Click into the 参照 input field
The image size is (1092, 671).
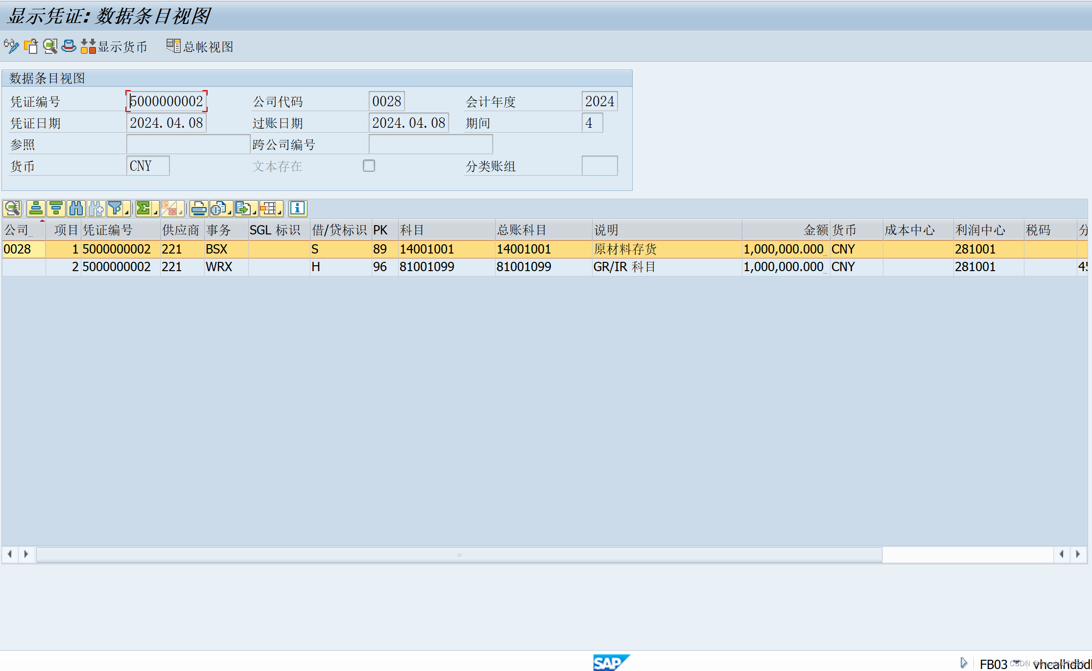click(188, 144)
